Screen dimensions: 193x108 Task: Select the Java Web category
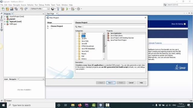pos(85,41)
